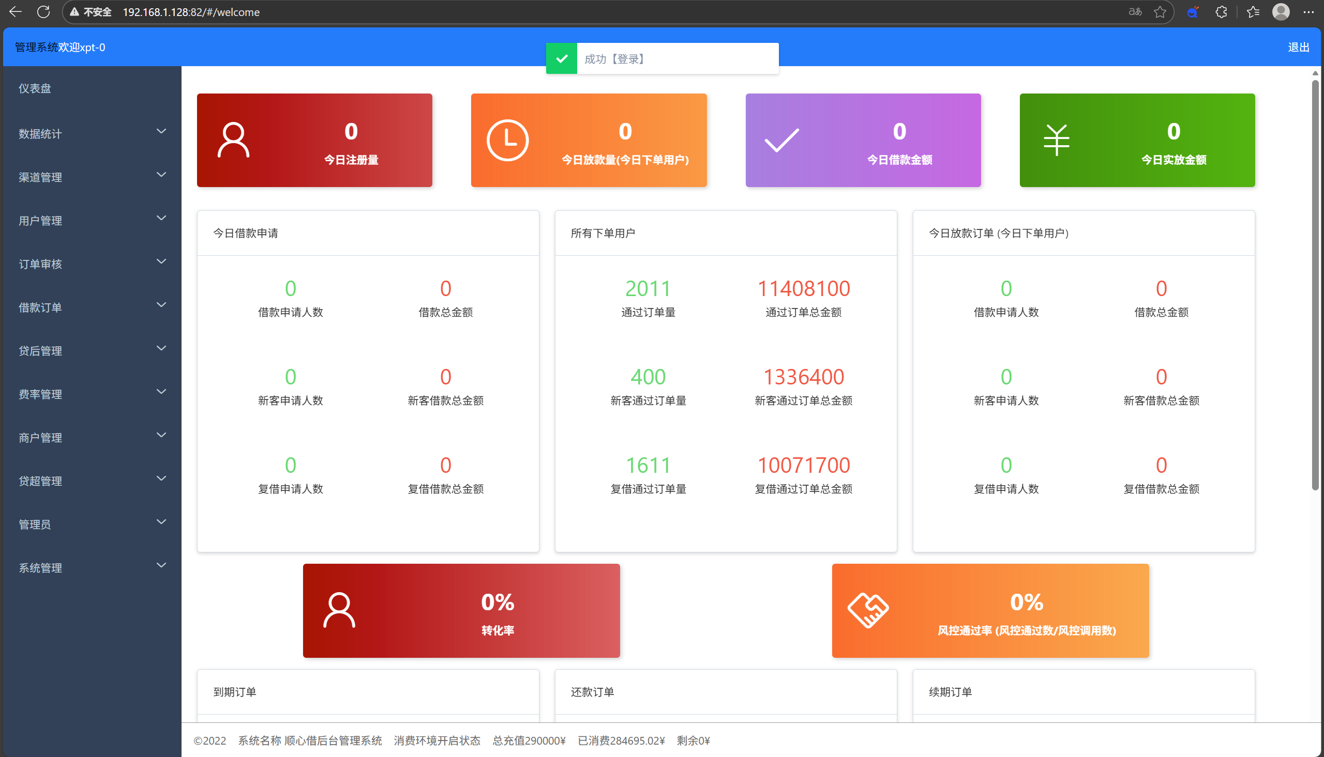1324x757 pixels.
Task: Click the clock icon on 今日放款量 card
Action: tap(507, 140)
